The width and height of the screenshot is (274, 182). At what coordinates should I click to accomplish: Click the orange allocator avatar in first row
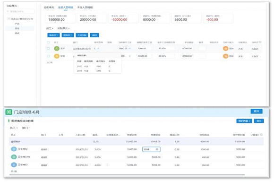(x=226, y=48)
